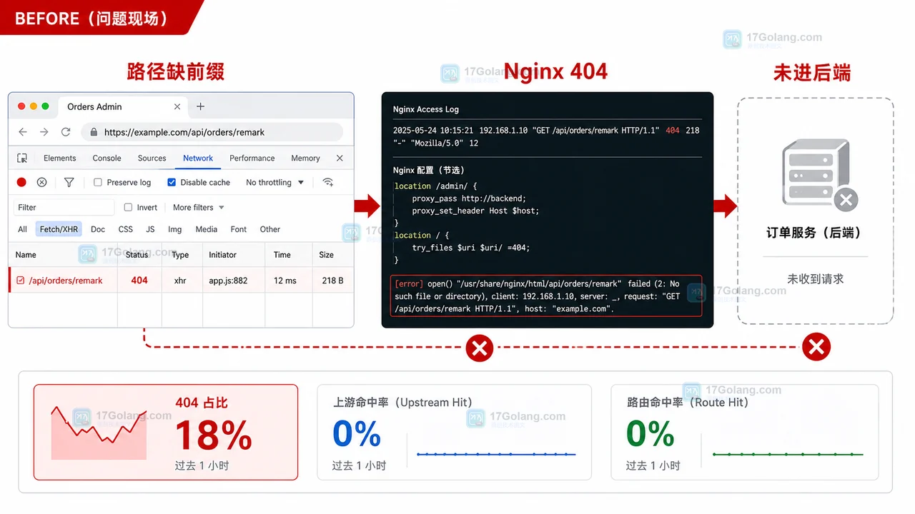Screen dimensions: 915x514
Task: Select the Other request filter
Action: pyautogui.click(x=270, y=229)
